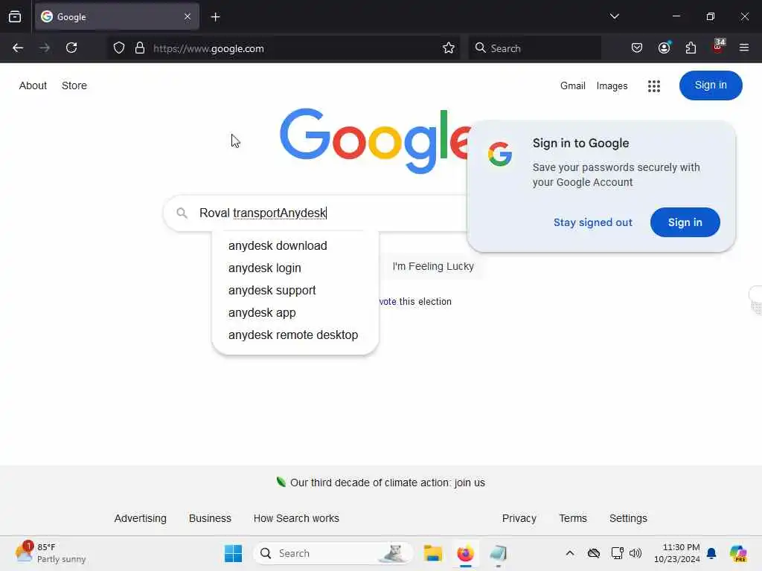Open the Firefox hamburger application menu

pos(744,48)
